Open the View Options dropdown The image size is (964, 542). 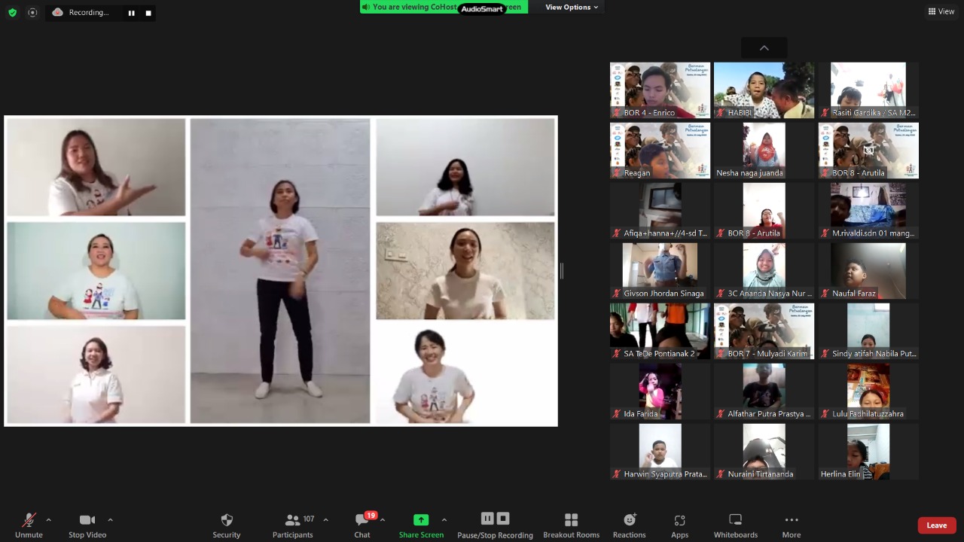point(572,8)
